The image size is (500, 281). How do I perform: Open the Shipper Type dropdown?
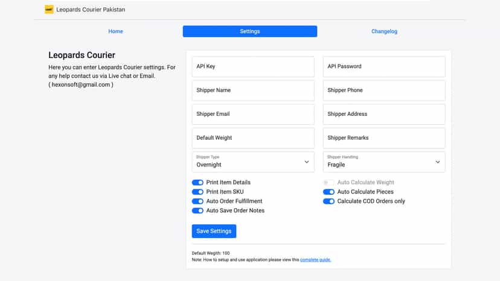click(253, 162)
